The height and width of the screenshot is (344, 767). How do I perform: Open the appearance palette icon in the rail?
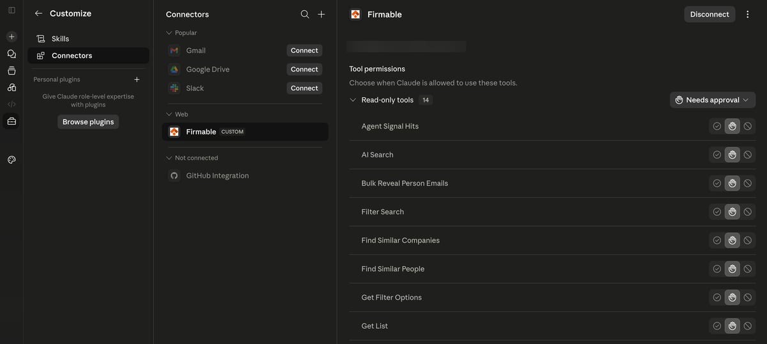click(x=12, y=160)
